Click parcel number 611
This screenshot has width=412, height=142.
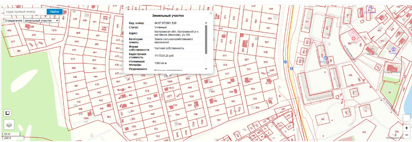tap(53, 39)
